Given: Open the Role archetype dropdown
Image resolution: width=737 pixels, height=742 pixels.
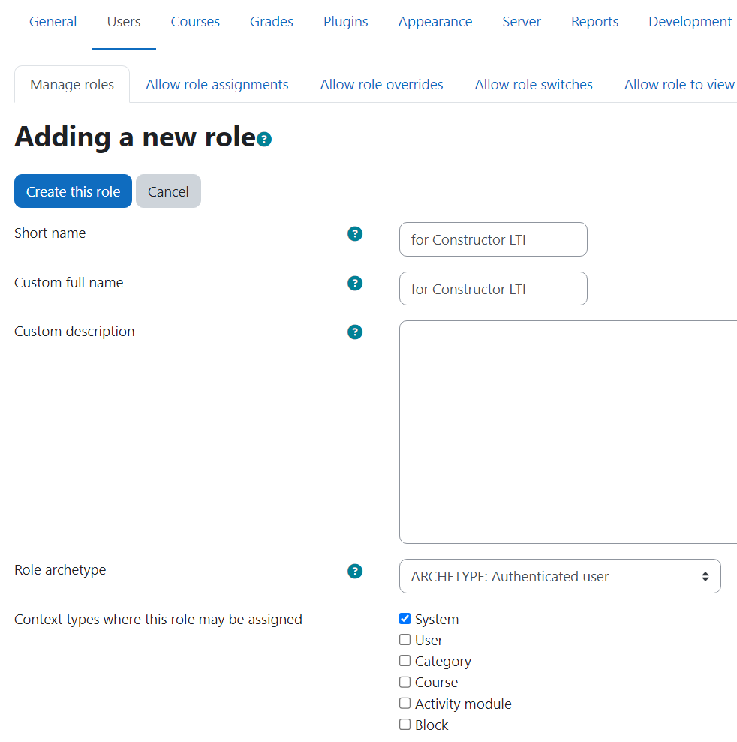Looking at the screenshot, I should pos(560,576).
